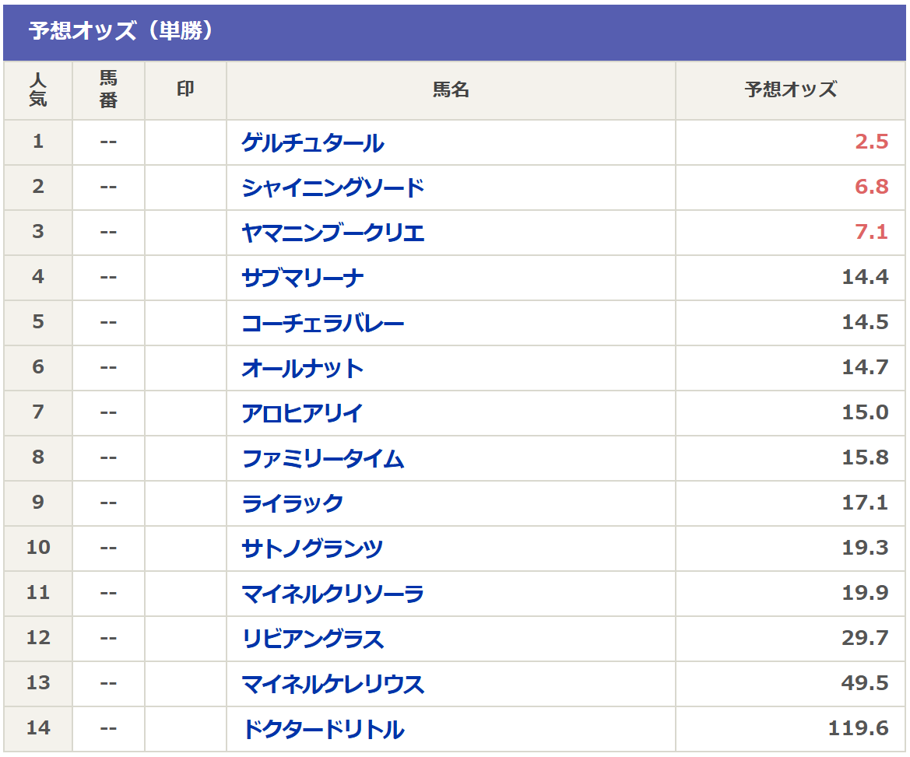Click the 119.6 odds value
Screen dimensions: 910x757
[x=859, y=729]
